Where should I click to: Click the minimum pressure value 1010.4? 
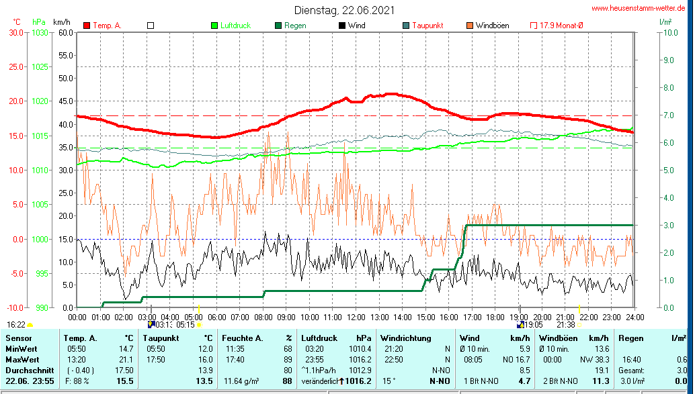[x=360, y=349]
